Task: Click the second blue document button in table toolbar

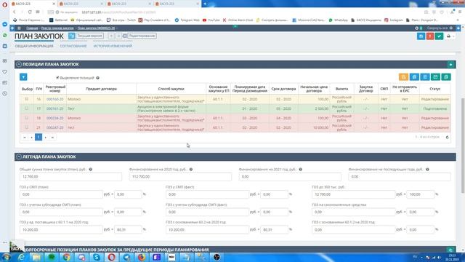Action: click(424, 77)
